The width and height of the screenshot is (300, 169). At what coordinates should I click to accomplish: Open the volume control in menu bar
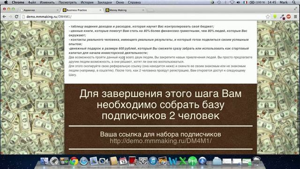point(238,2)
